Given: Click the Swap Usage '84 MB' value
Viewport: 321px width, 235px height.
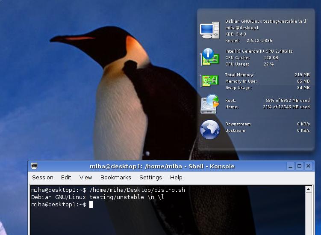Looking at the screenshot, I should pyautogui.click(x=303, y=88).
